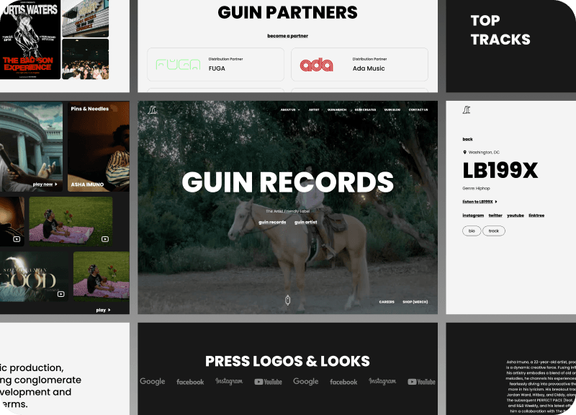Expand the ABOUT US dropdown arrow
Image resolution: width=576 pixels, height=415 pixels.
pyautogui.click(x=299, y=110)
